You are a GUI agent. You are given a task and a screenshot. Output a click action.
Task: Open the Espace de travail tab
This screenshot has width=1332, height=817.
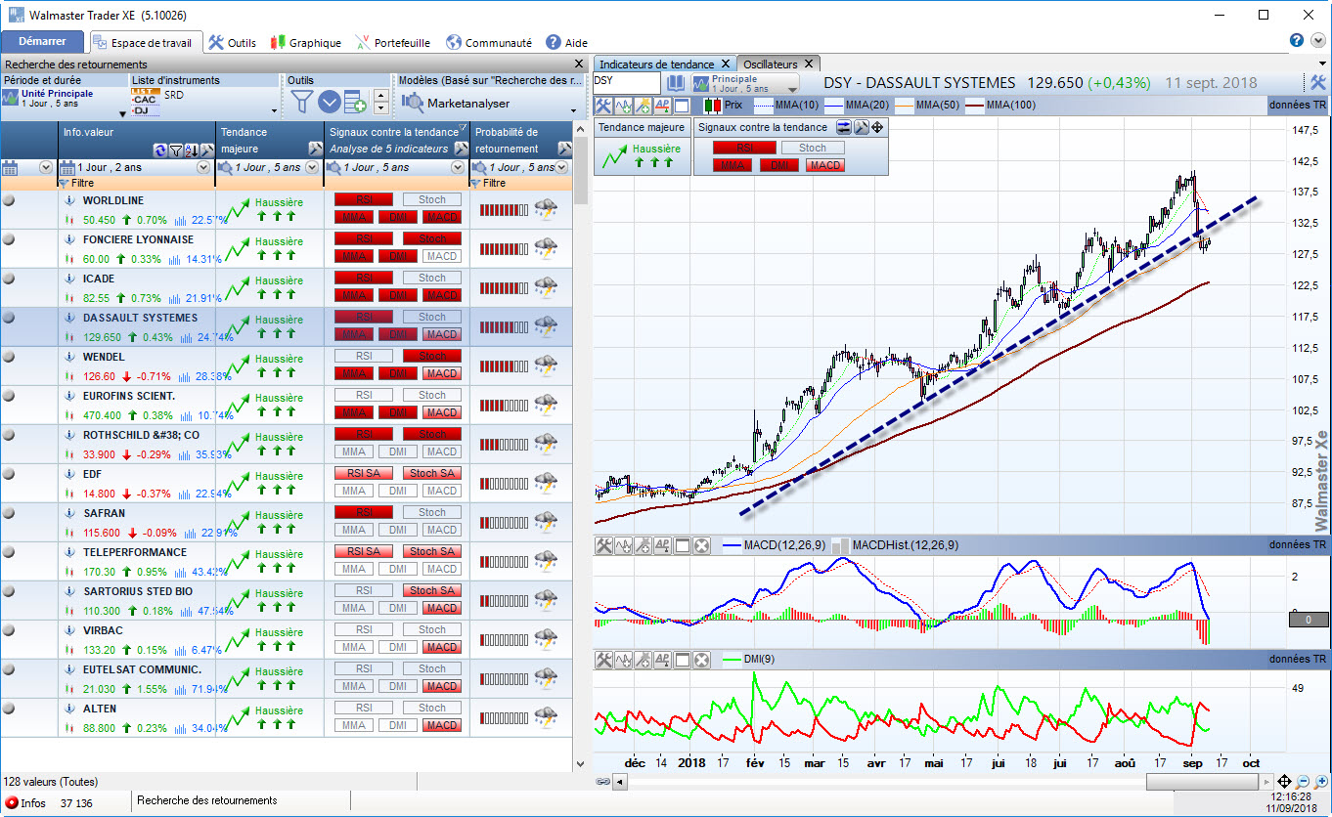tap(147, 42)
